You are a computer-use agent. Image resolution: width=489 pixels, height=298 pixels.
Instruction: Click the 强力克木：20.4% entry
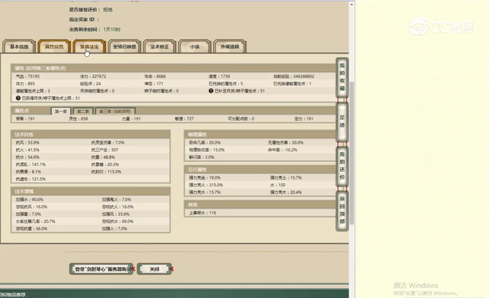point(286,192)
